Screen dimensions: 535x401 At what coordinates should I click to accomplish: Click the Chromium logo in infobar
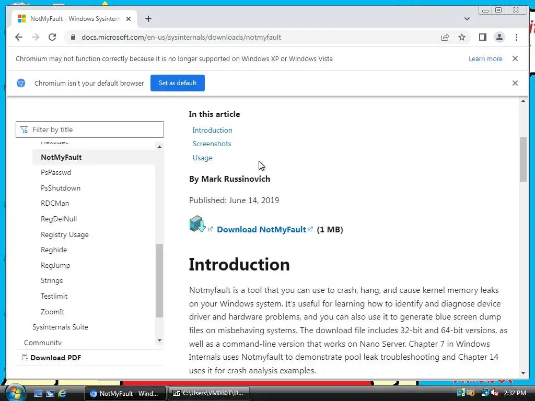pyautogui.click(x=21, y=83)
